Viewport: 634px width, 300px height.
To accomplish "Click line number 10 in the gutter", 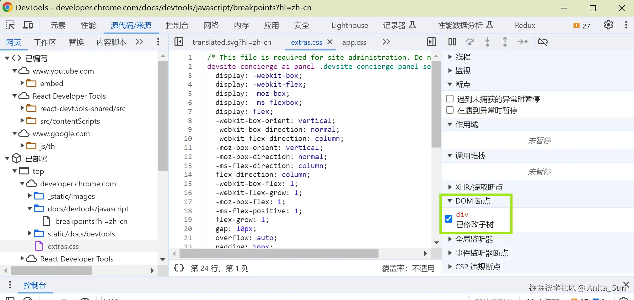I will coord(188,138).
